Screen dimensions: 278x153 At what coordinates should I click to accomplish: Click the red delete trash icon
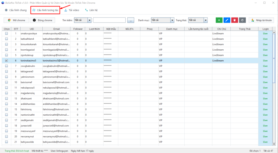[x=235, y=20]
